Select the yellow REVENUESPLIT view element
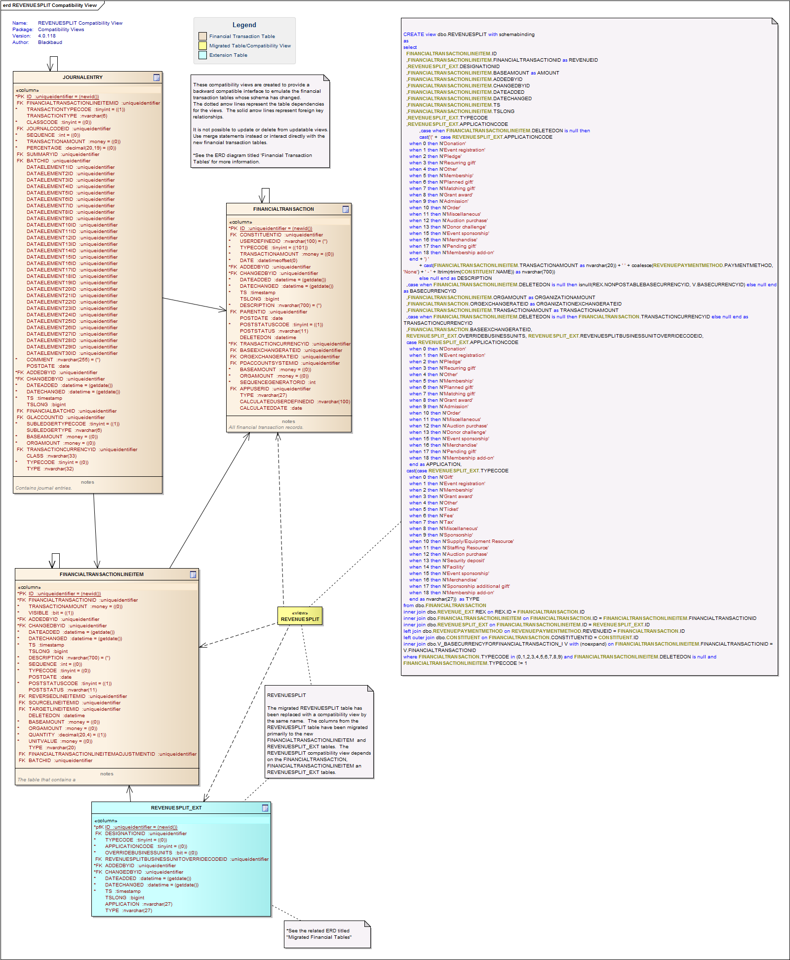Screen dimensions: 790x960 click(300, 616)
